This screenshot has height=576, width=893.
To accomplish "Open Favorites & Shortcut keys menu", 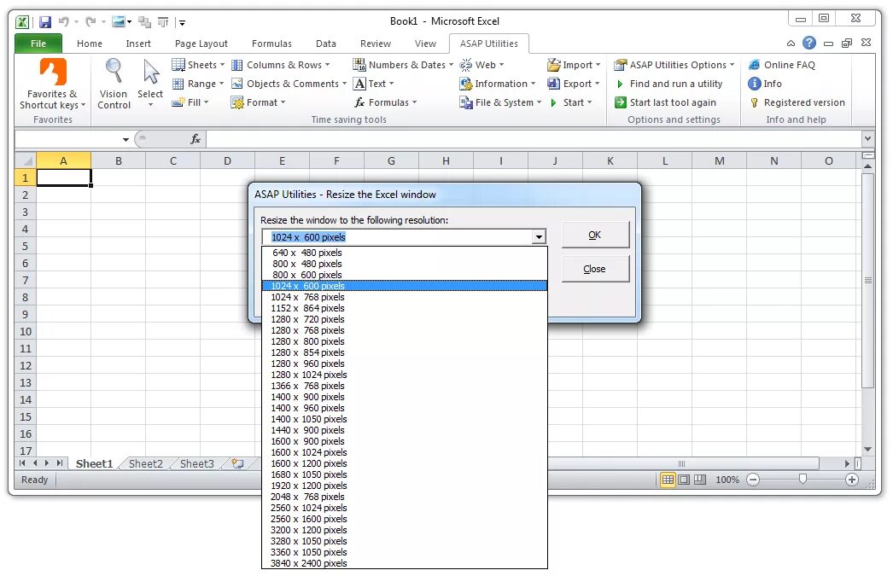I will pyautogui.click(x=52, y=84).
